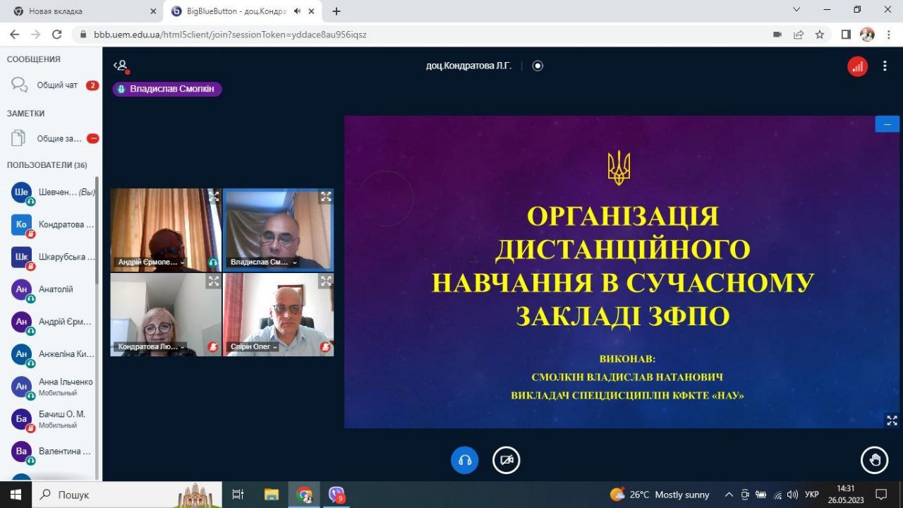Toggle the user list panel icon
The height and width of the screenshot is (508, 903).
(x=121, y=66)
